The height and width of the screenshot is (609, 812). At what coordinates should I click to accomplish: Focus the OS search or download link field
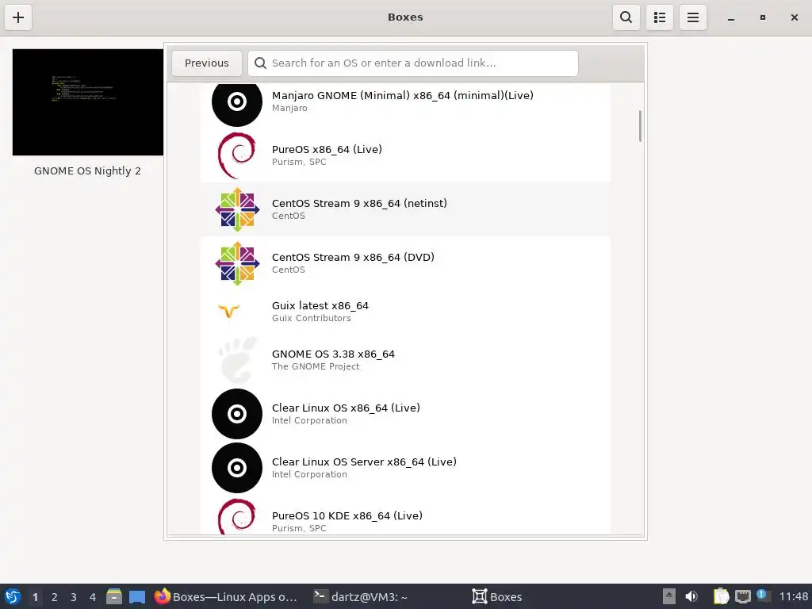point(412,63)
